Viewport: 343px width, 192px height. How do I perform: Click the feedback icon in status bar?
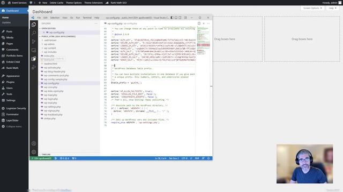(203, 158)
